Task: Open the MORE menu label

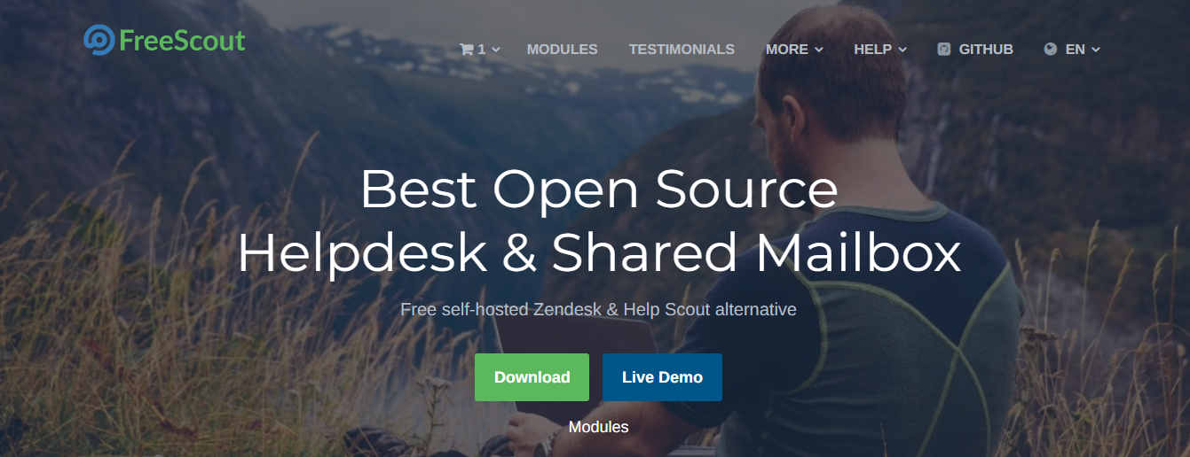Action: 786,50
